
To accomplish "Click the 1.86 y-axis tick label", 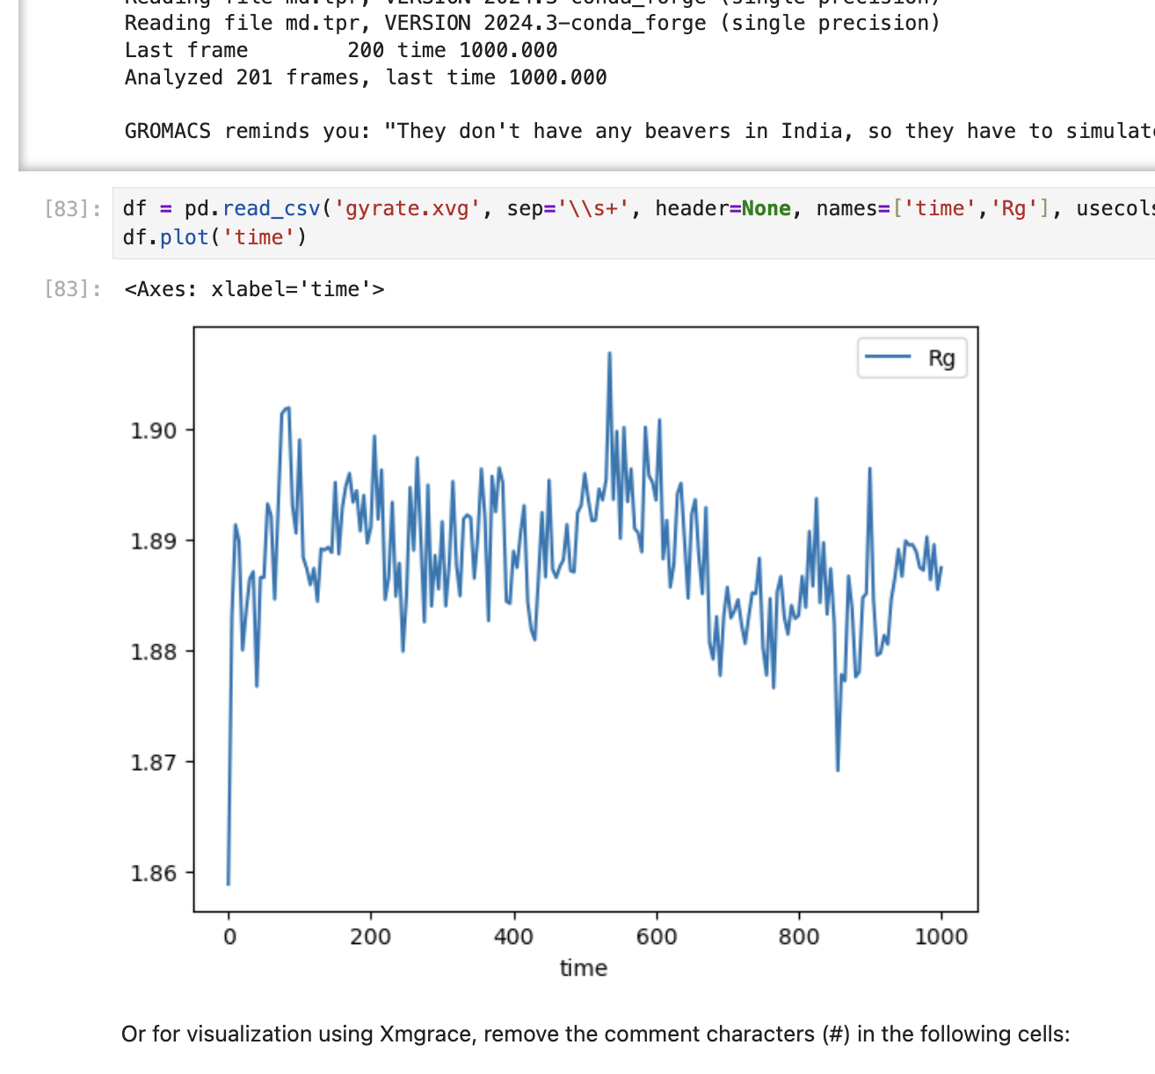I will [154, 873].
